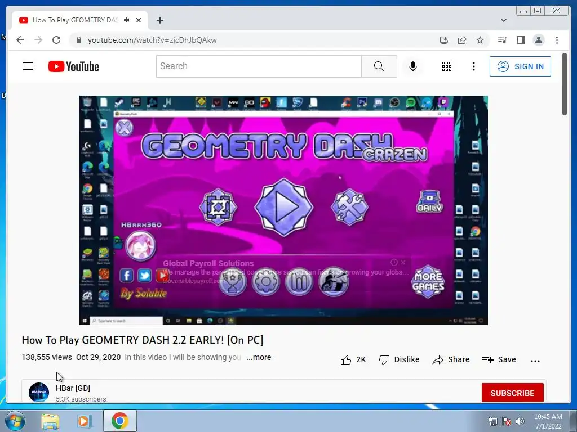Screen dimensions: 577x432
Task: Click the SIGN IN button
Action: pyautogui.click(x=520, y=66)
